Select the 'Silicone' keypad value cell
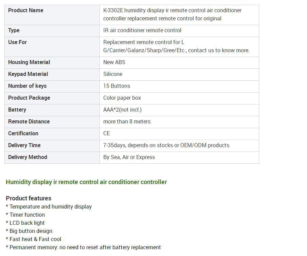The height and width of the screenshot is (256, 307). tap(113, 74)
